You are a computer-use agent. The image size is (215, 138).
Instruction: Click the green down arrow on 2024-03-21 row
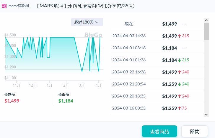click(x=179, y=84)
